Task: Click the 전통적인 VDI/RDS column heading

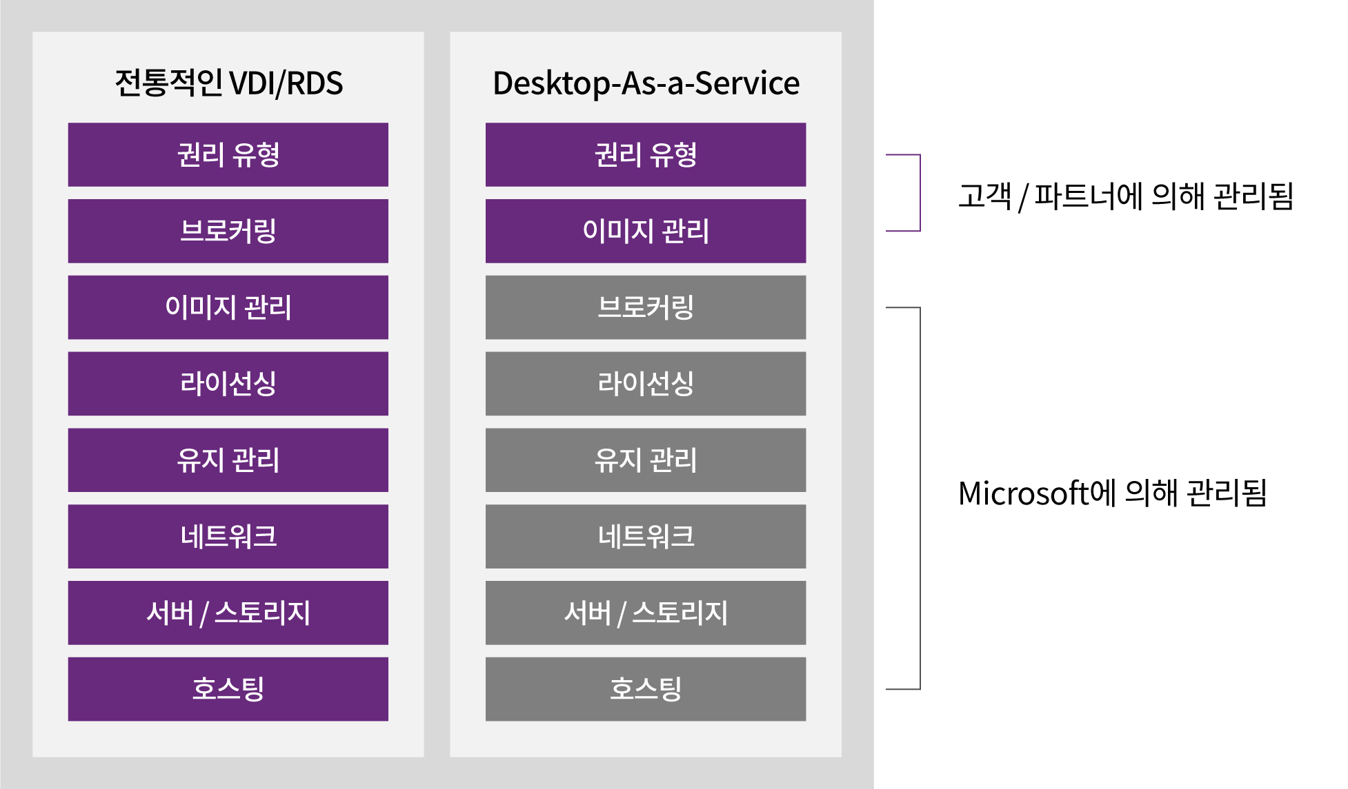Action: coord(228,83)
